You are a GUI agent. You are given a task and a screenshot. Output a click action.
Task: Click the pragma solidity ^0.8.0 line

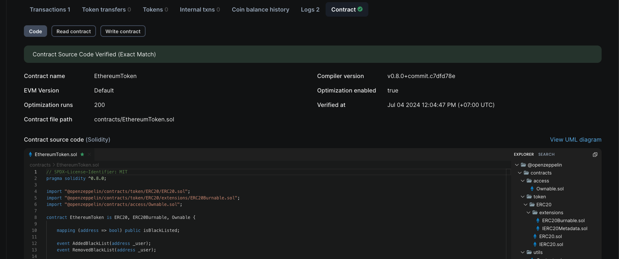pyautogui.click(x=76, y=178)
